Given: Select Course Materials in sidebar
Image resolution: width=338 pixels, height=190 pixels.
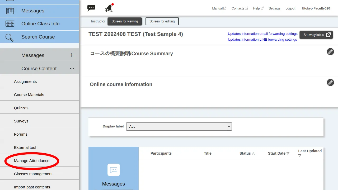Looking at the screenshot, I should coord(29,95).
